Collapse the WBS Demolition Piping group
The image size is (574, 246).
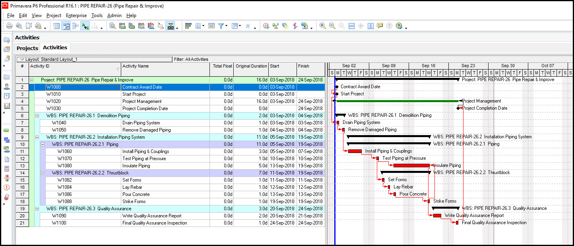[37, 116]
